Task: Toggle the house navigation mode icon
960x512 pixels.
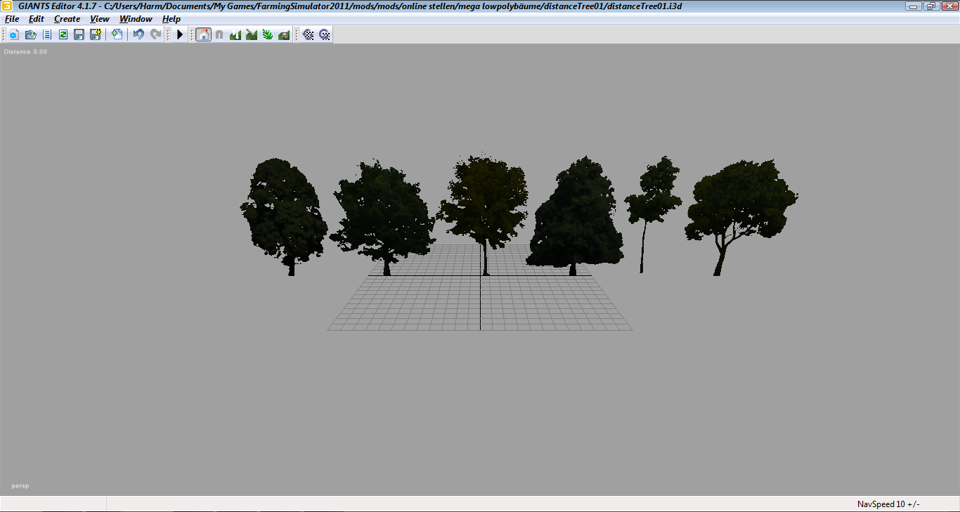Action: click(203, 34)
